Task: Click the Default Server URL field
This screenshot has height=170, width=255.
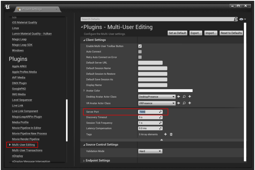Action: tap(150, 63)
